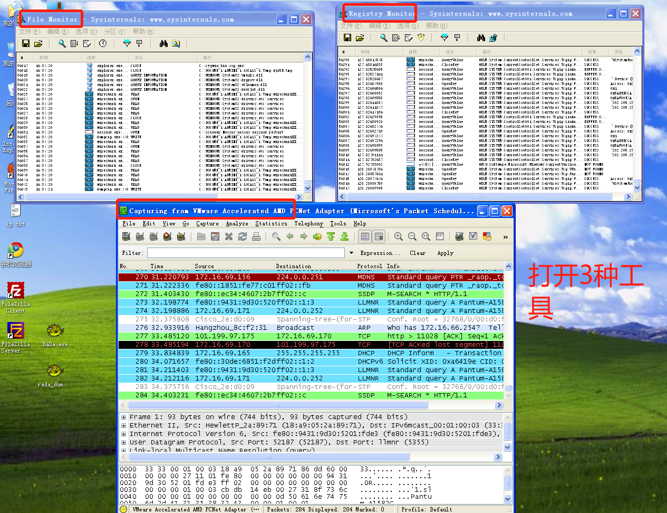Zoom in Wireshark packet text
The width and height of the screenshot is (667, 513).
pyautogui.click(x=399, y=236)
